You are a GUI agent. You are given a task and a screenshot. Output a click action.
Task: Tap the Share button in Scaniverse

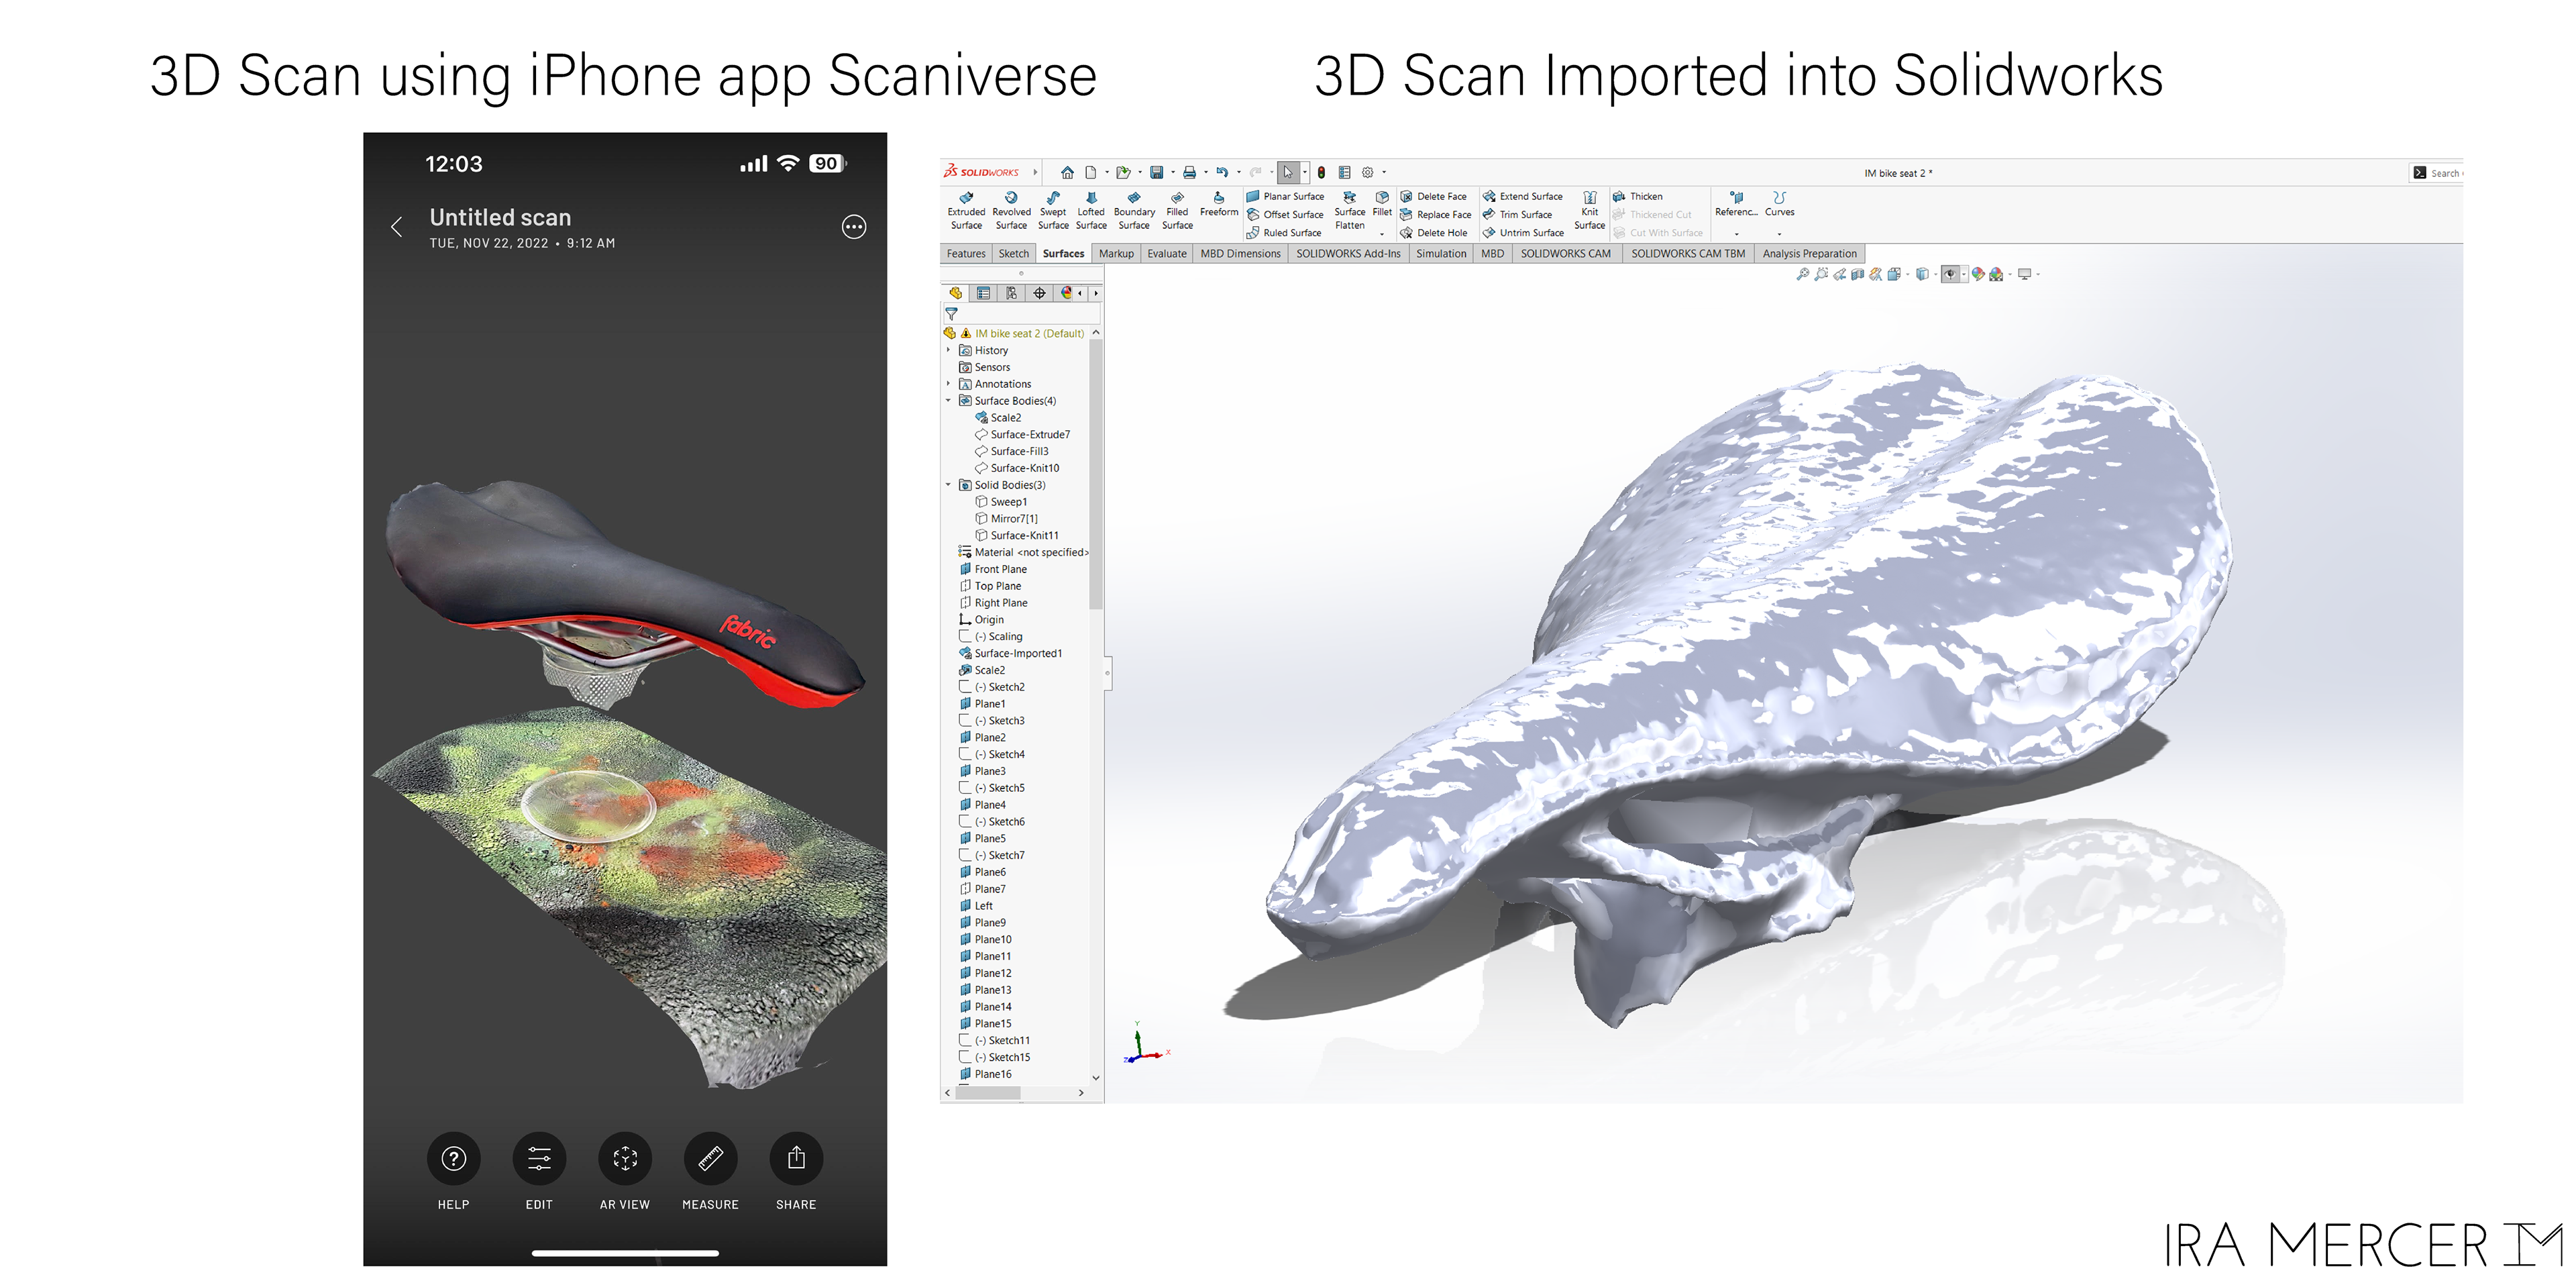click(796, 1158)
